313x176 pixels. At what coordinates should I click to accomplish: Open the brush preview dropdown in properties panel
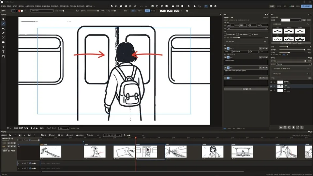tap(291, 20)
